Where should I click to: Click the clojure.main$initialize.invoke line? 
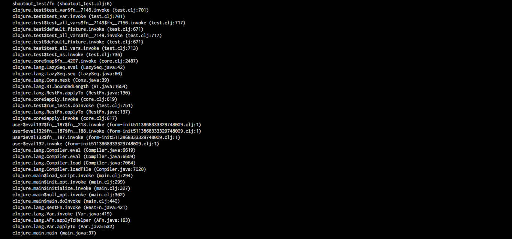pyautogui.click(x=71, y=188)
